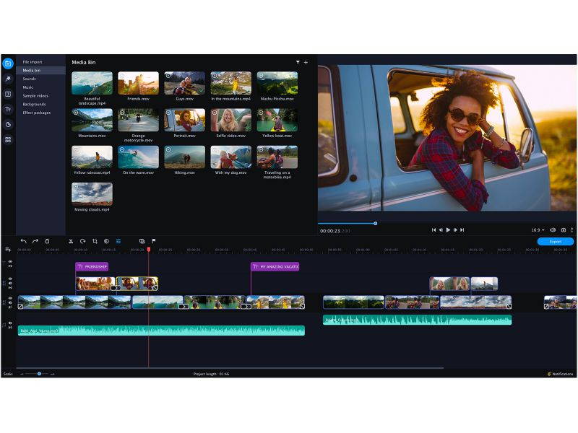The width and height of the screenshot is (578, 433).
Task: Open the three-dot menu in the preview player
Action: pos(571,229)
